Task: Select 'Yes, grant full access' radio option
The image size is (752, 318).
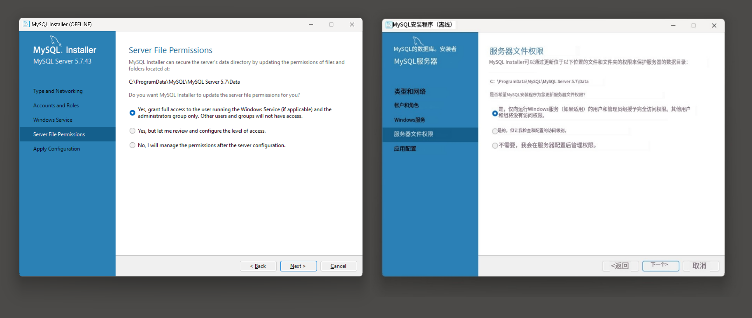Action: coord(132,113)
